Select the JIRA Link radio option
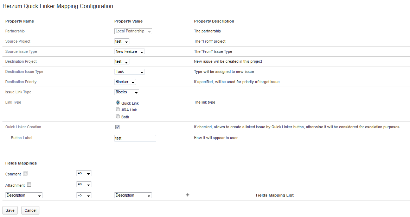410x217 pixels. point(118,110)
